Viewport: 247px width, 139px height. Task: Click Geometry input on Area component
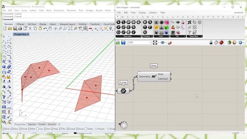(x=144, y=76)
